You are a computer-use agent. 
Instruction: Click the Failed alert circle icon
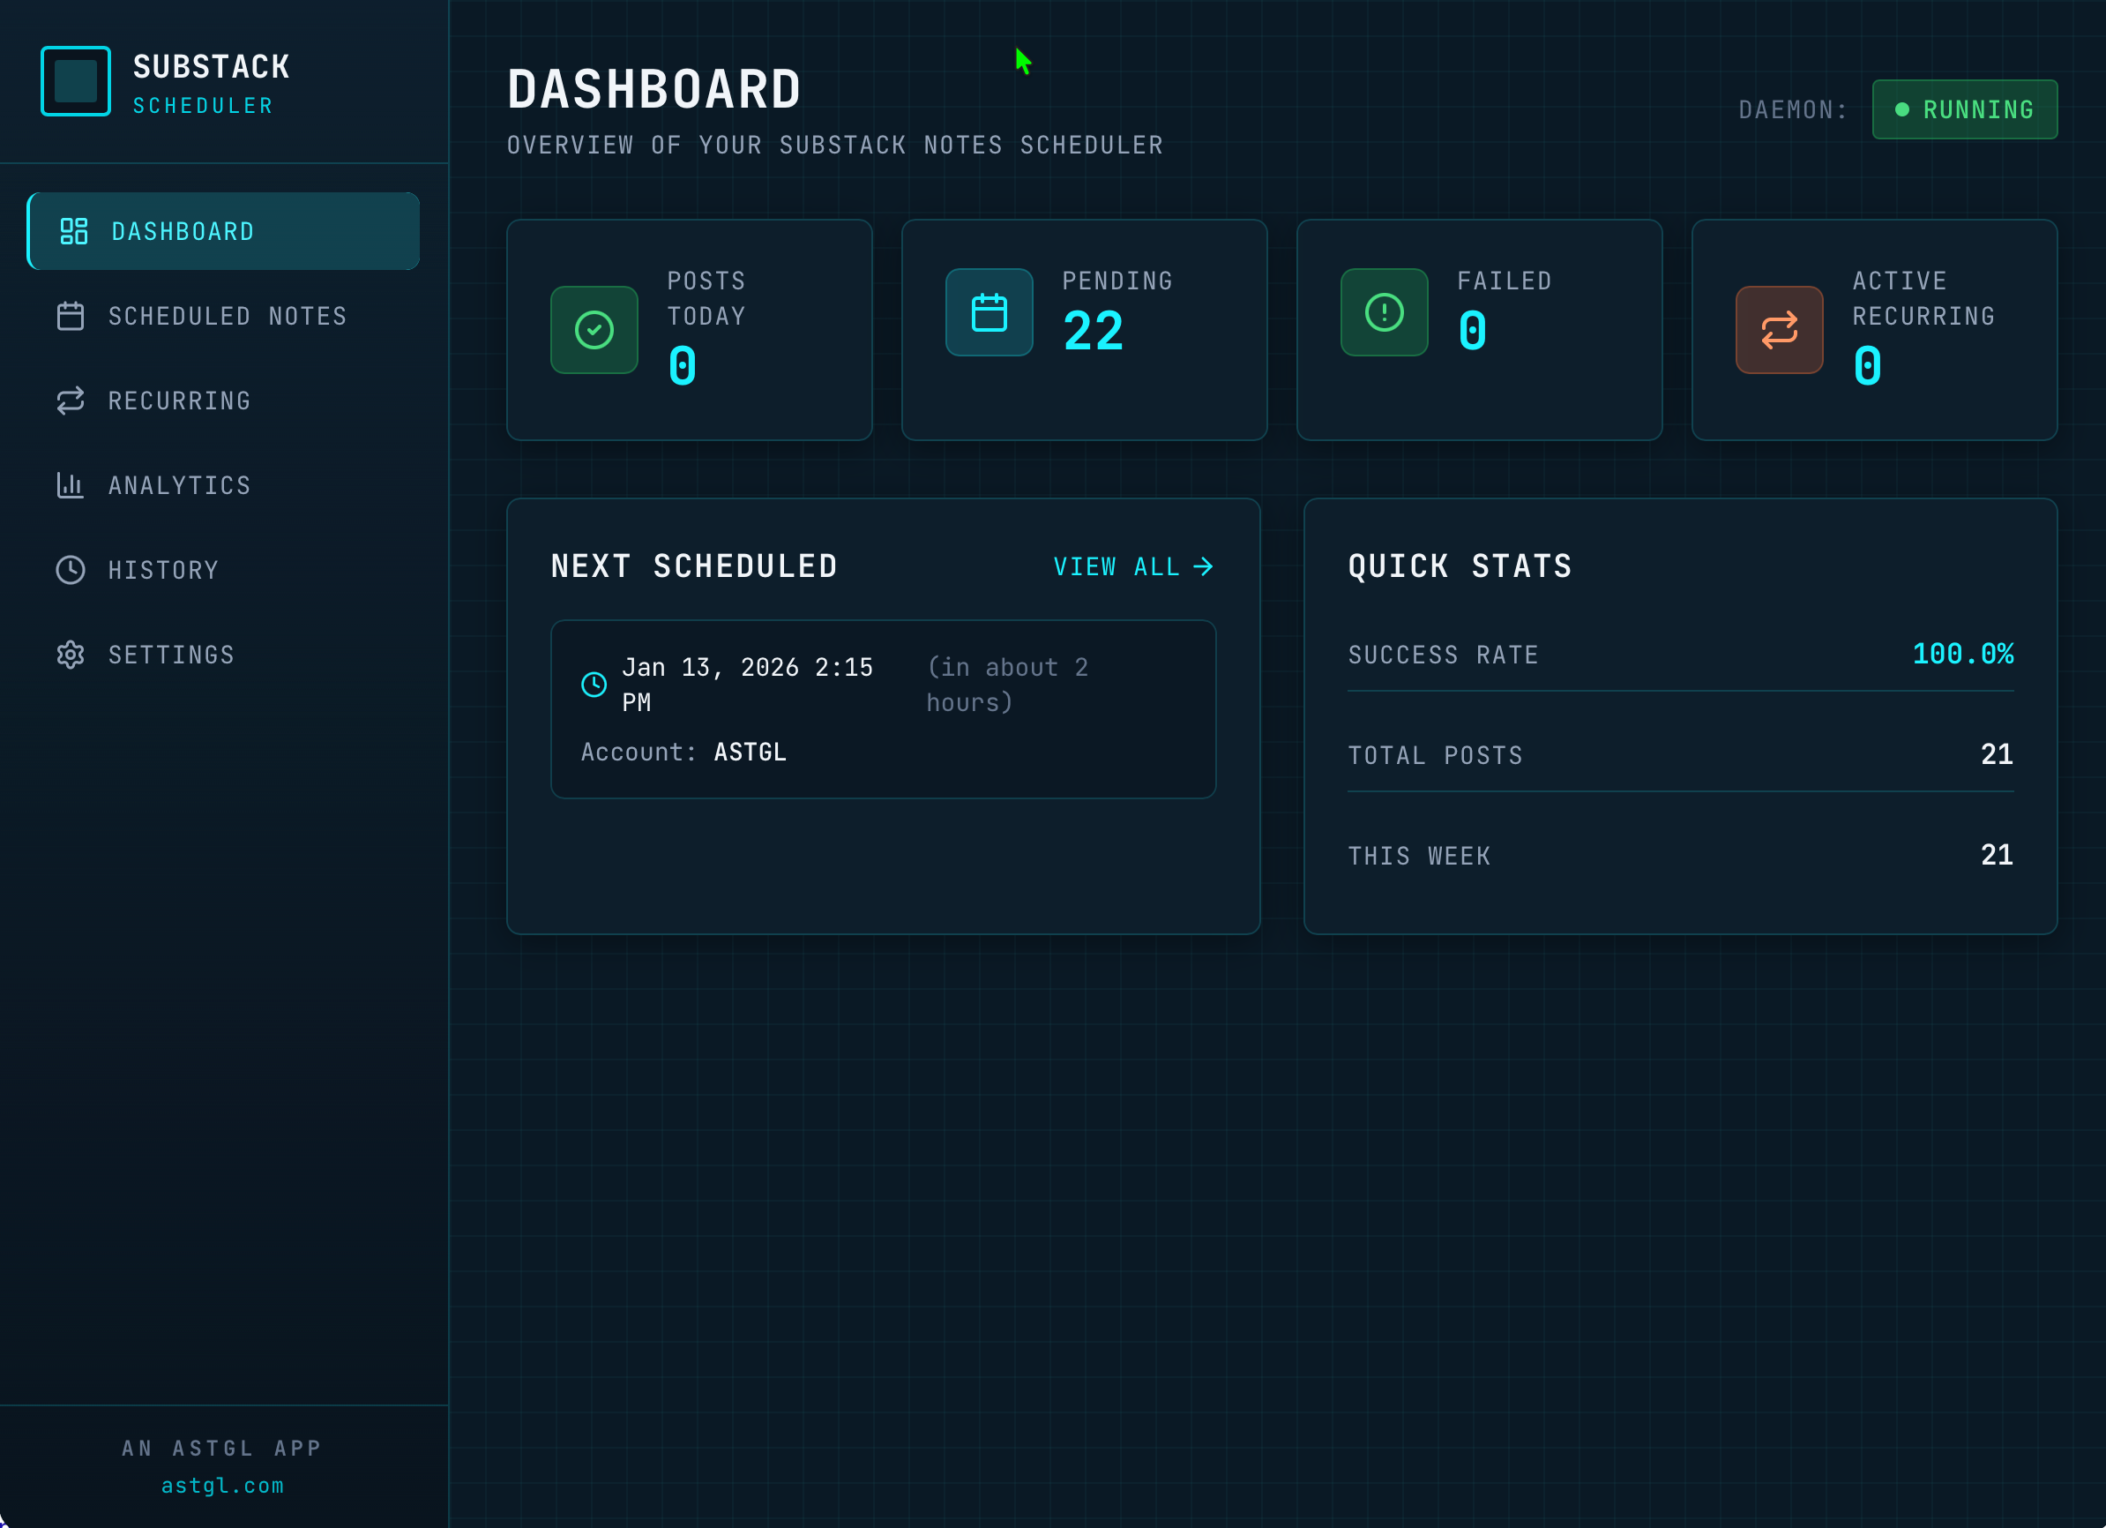pos(1384,312)
